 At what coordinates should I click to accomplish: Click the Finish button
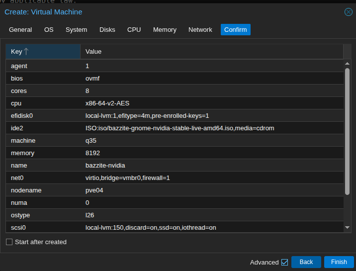[339, 262]
